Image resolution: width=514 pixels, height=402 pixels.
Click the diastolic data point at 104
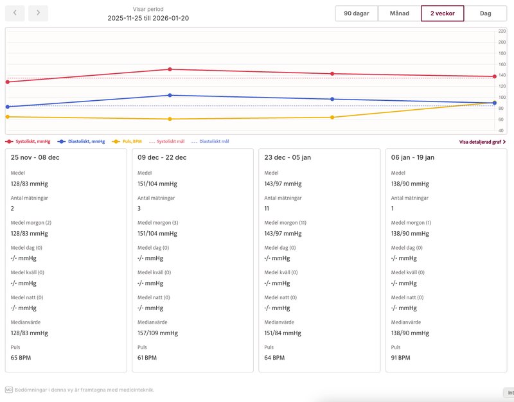170,95
